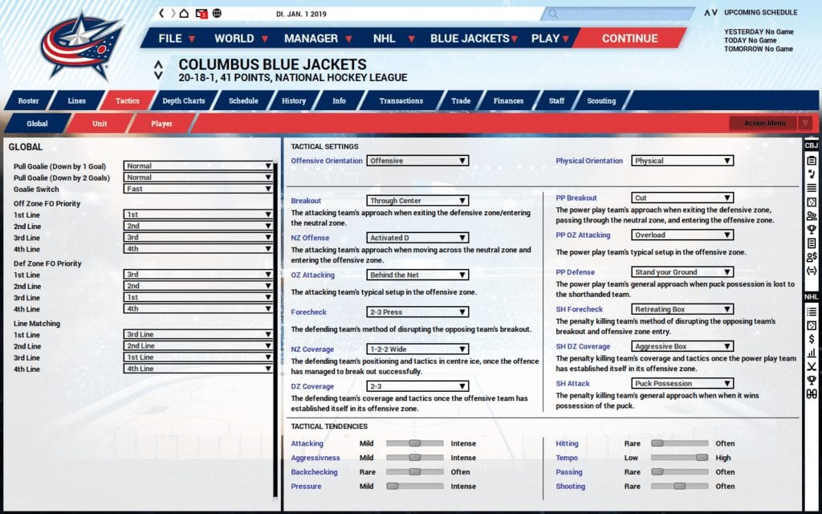822x514 pixels.
Task: Open the Forecheck 2-3 Press dropdown
Action: [x=417, y=312]
